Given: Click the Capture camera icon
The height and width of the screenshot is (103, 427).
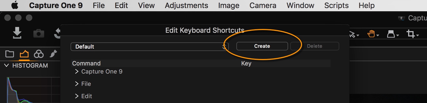Looking at the screenshot, I should coord(38,34).
